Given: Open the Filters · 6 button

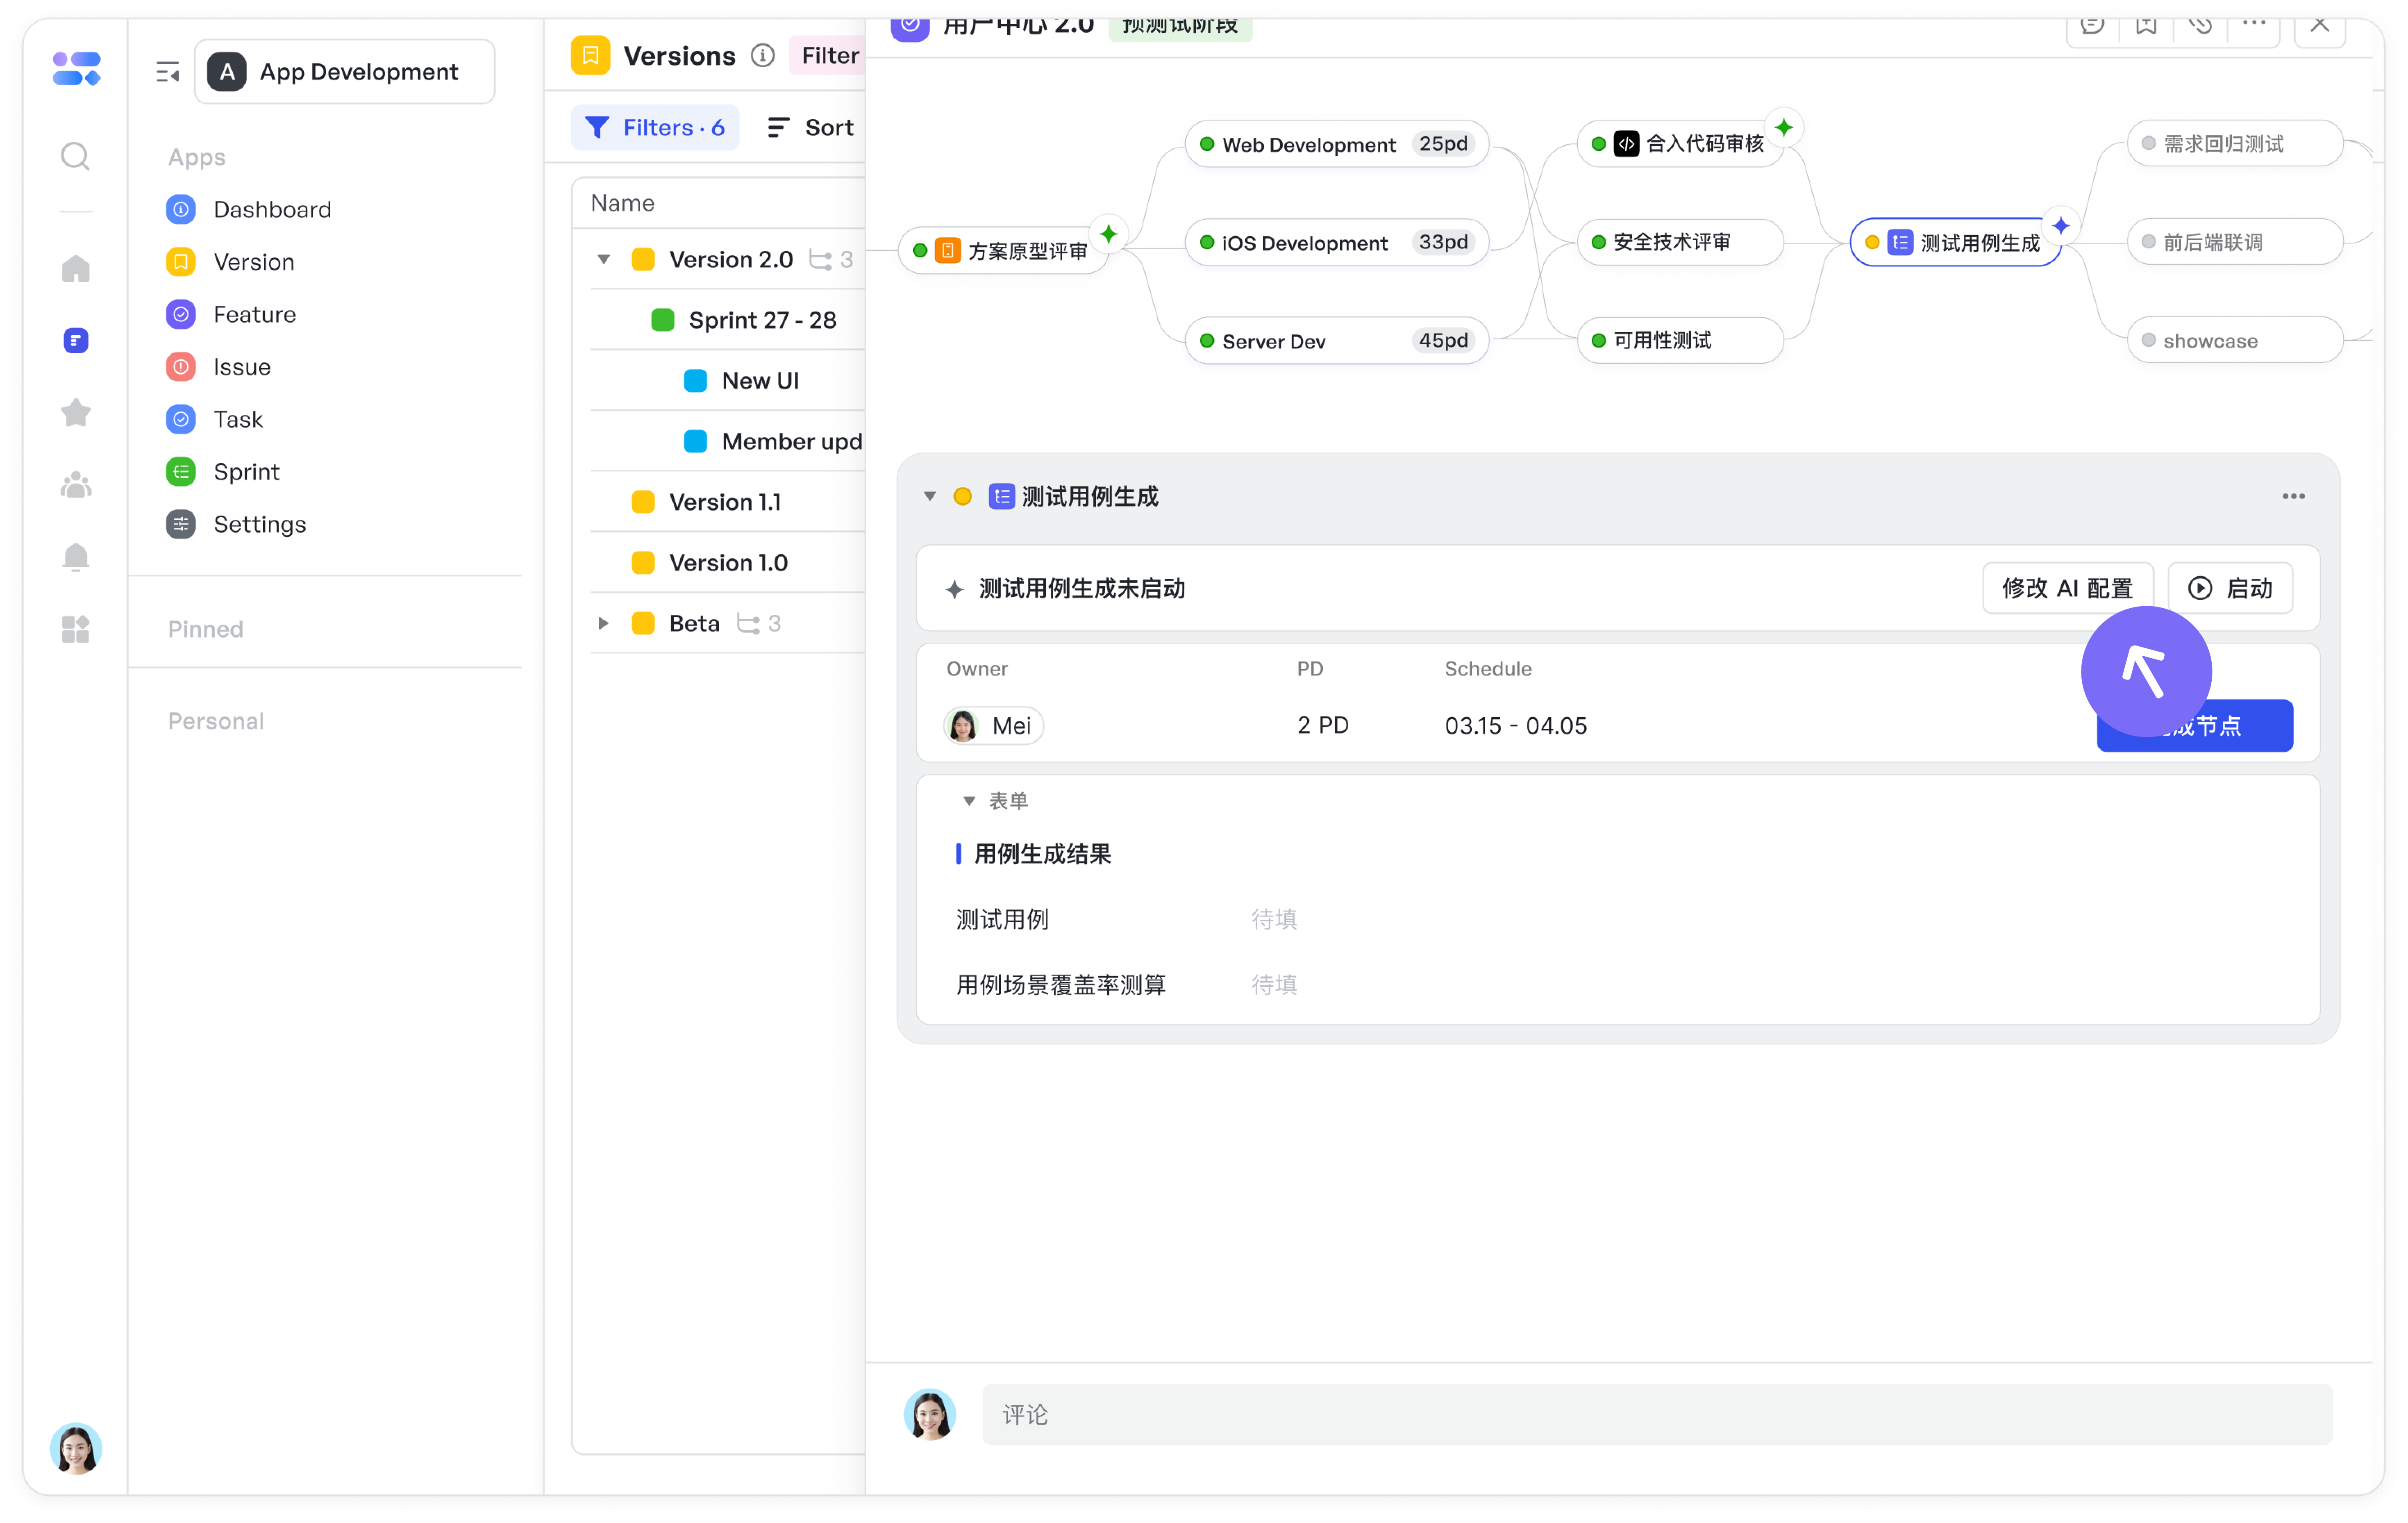Looking at the screenshot, I should (655, 128).
